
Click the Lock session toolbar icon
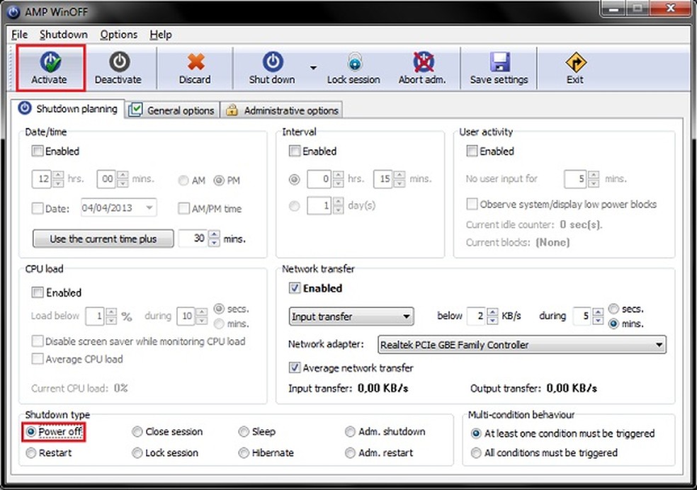pos(354,62)
